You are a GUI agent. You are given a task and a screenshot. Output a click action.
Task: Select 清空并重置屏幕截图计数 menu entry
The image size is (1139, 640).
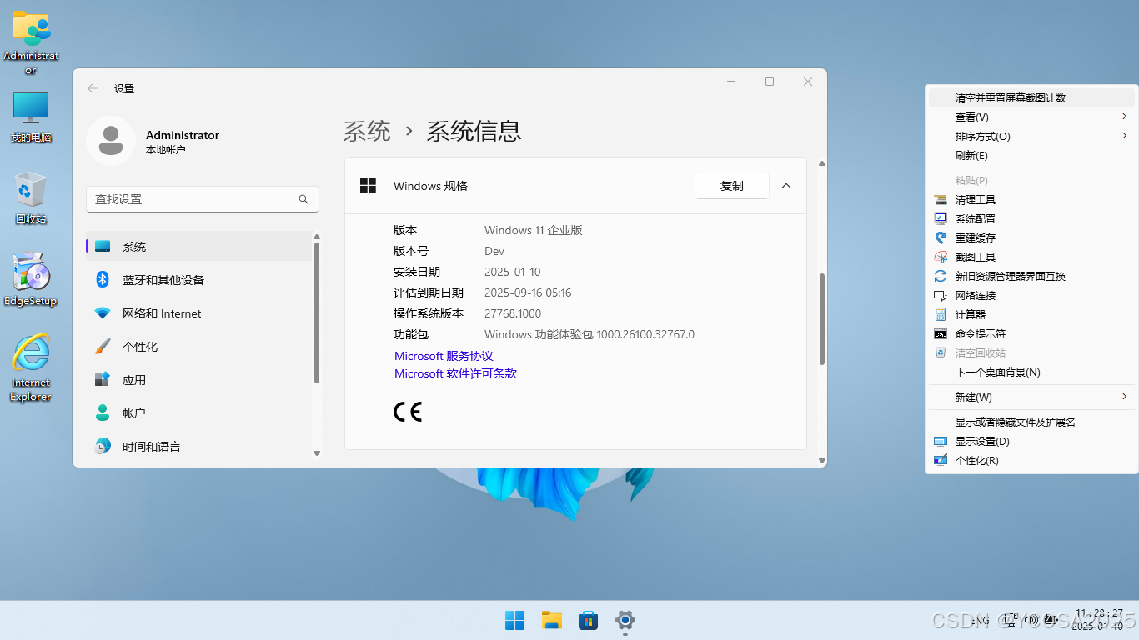1031,97
